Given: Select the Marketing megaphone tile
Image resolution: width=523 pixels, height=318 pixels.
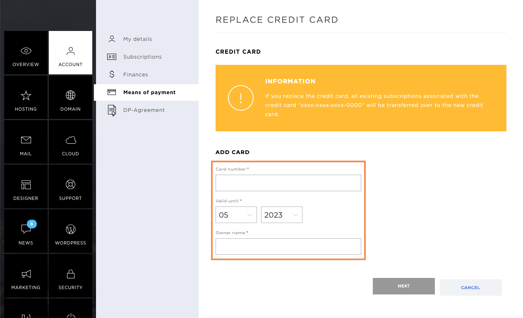Looking at the screenshot, I should (x=26, y=276).
